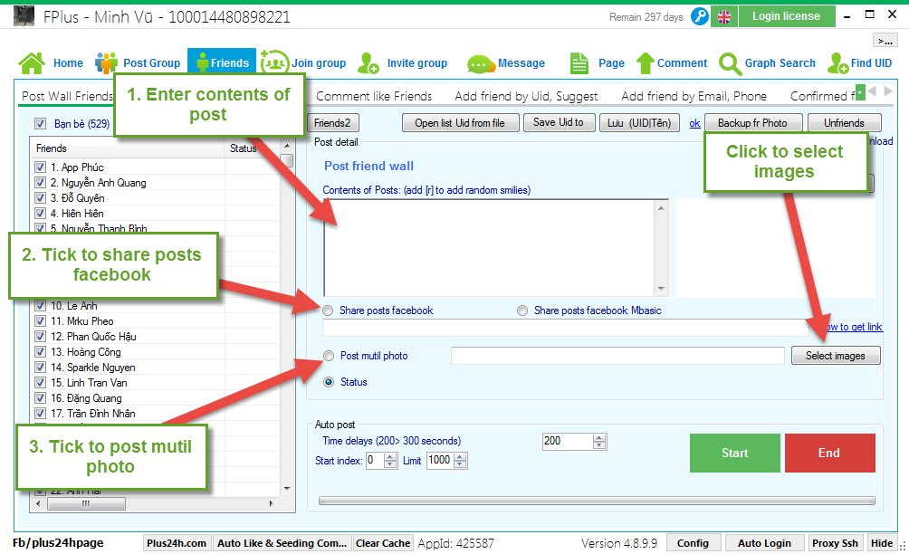Switch to Post Wall Friends tab

coord(67,96)
